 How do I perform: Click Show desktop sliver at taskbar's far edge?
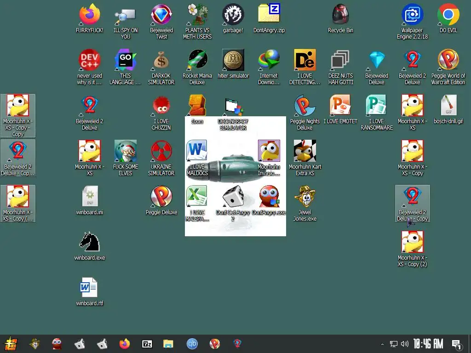(470, 344)
